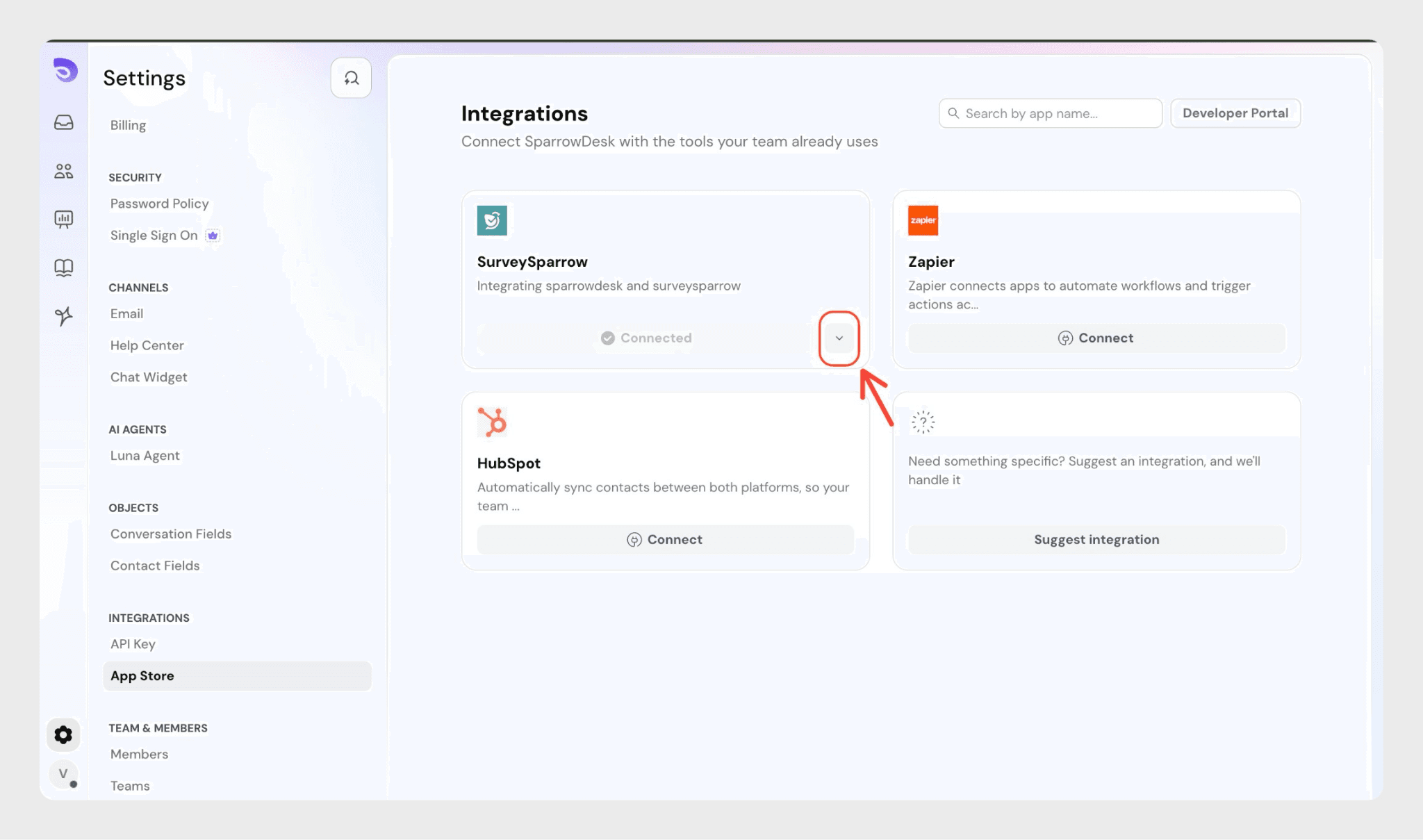Viewport: 1423px width, 840px height.
Task: Open Single Sign On settings
Action: [154, 236]
